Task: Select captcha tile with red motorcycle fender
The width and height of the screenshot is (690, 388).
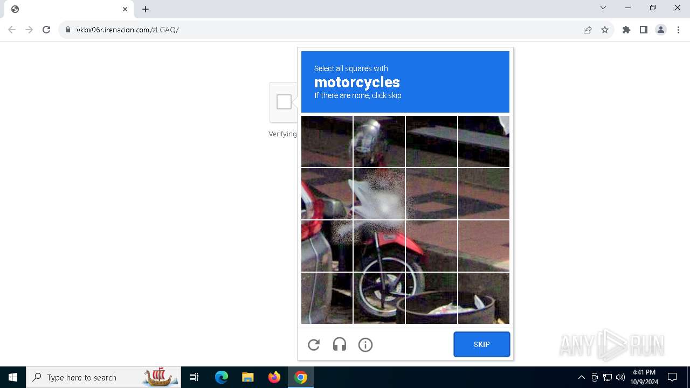Action: click(x=431, y=246)
